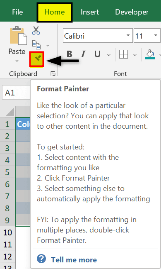Open the font size 11 dropdown
The width and height of the screenshot is (161, 269).
[156, 35]
